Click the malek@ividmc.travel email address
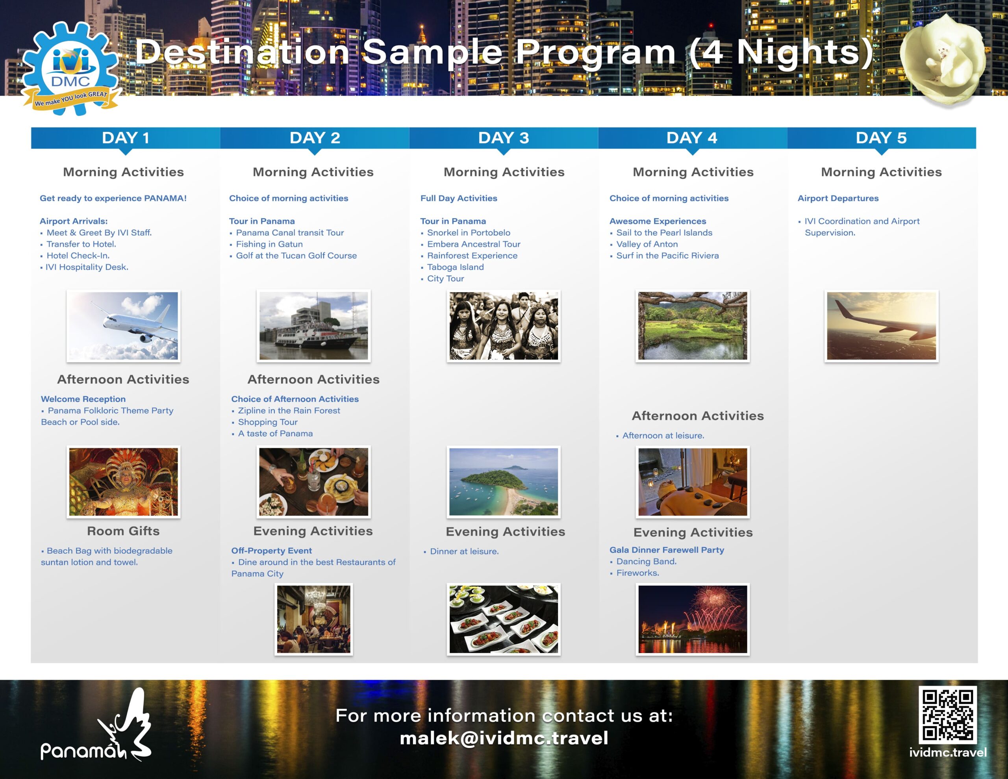Viewport: 1008px width, 779px height. tap(504, 738)
